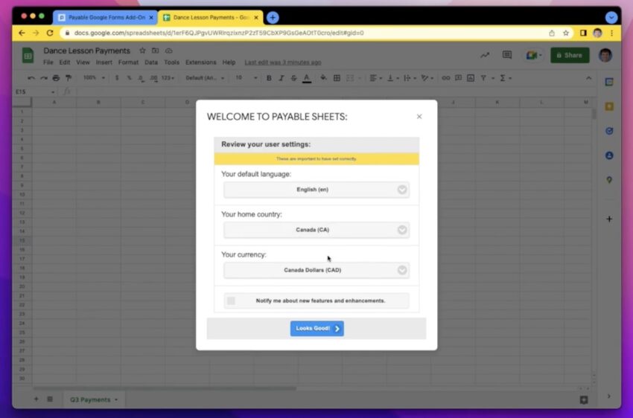Open the Edit menu
This screenshot has width=633, height=418.
pyautogui.click(x=65, y=62)
